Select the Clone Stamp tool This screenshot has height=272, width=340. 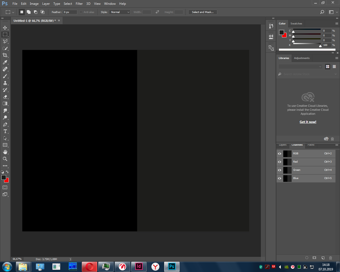pos(5,83)
